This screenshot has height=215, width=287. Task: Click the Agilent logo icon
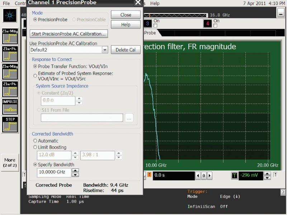pos(10,15)
